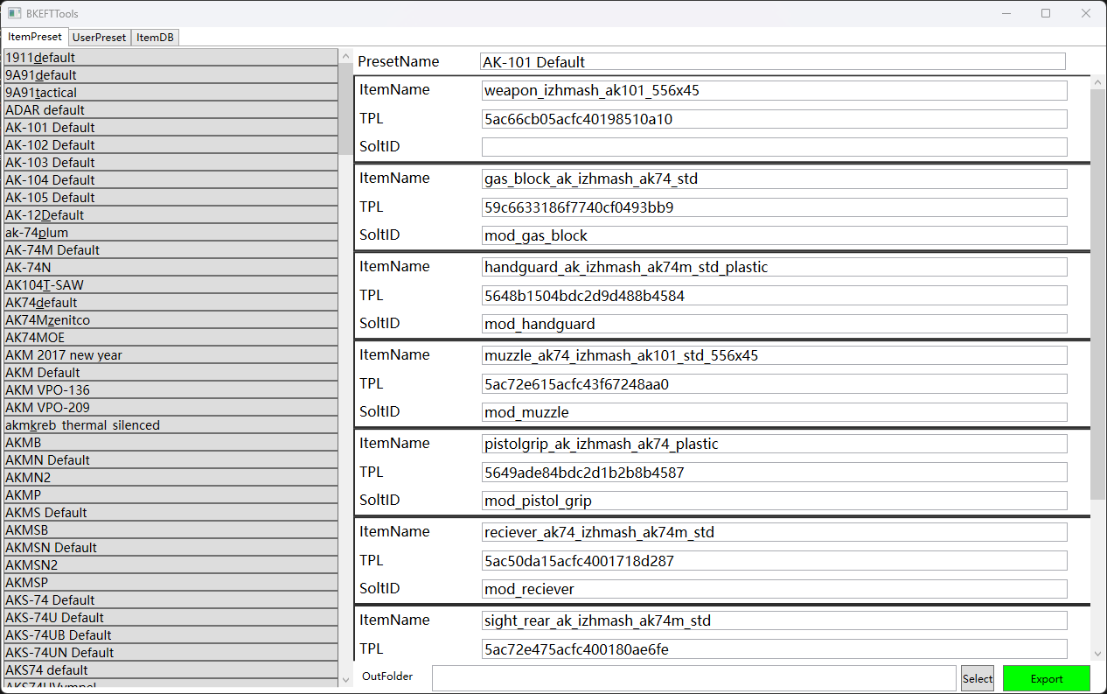The width and height of the screenshot is (1107, 694).
Task: Select the AK74MOE preset
Action: tap(171, 338)
